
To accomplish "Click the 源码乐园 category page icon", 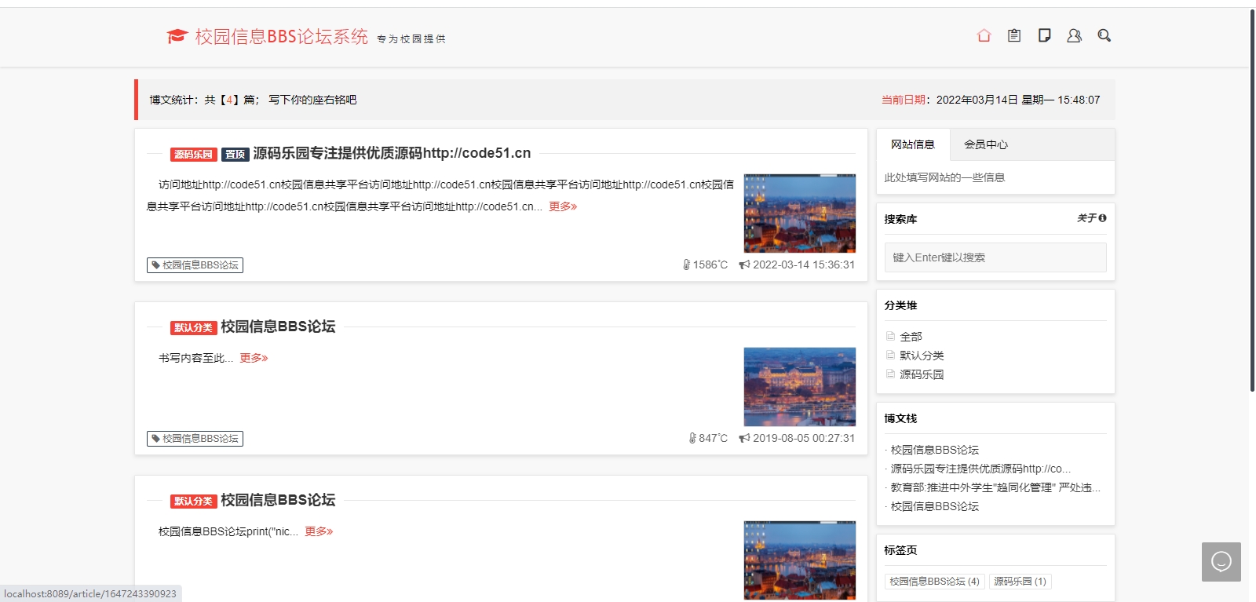I will click(890, 374).
